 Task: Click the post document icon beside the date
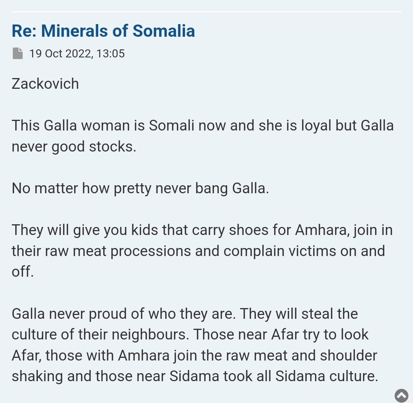(18, 53)
